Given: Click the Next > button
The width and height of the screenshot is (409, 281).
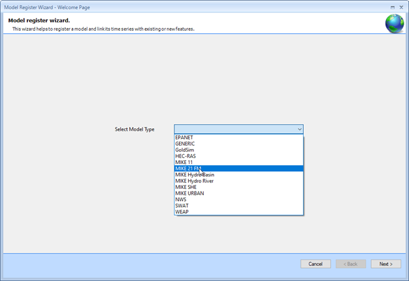Looking at the screenshot, I should (386, 264).
